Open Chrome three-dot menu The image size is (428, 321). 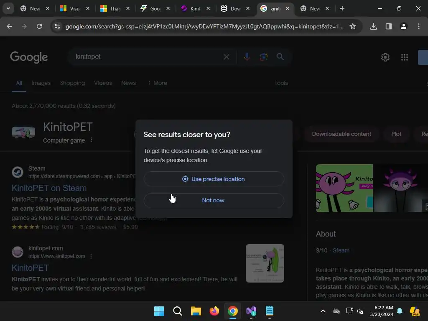[x=419, y=26]
